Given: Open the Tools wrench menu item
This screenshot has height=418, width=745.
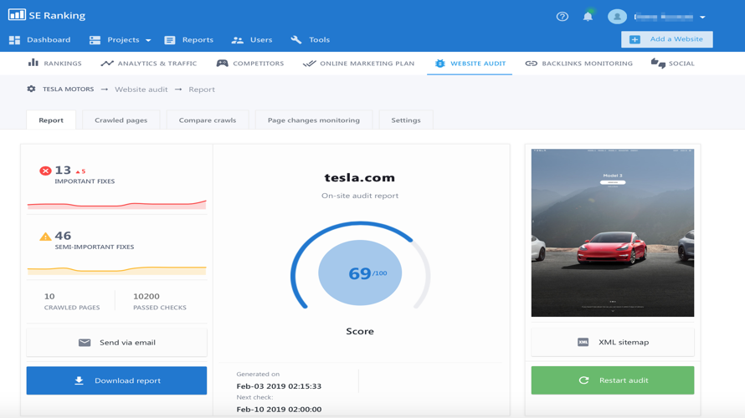Looking at the screenshot, I should click(x=310, y=40).
